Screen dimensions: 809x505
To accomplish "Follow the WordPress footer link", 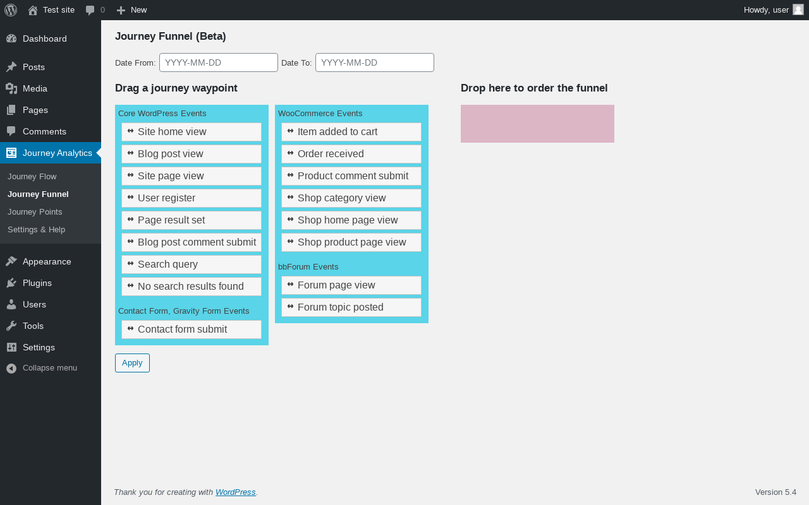I will tap(236, 492).
